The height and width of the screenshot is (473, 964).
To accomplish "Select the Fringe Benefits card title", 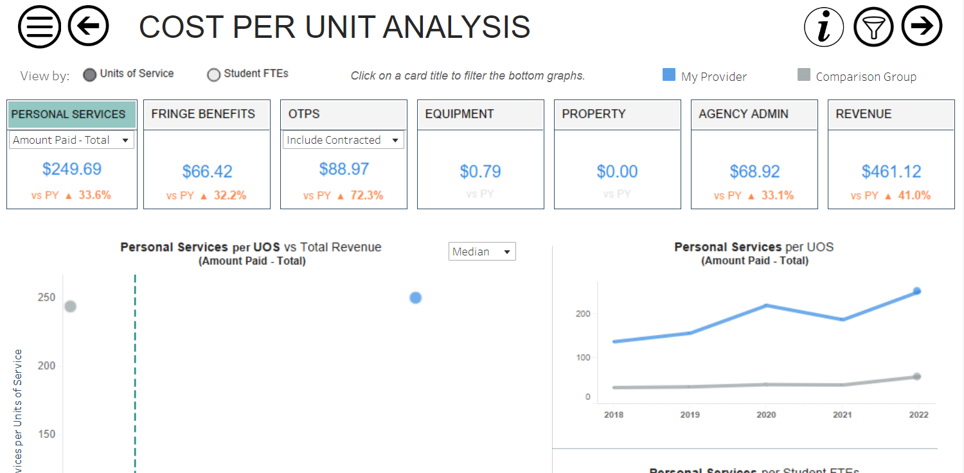I will pos(203,114).
